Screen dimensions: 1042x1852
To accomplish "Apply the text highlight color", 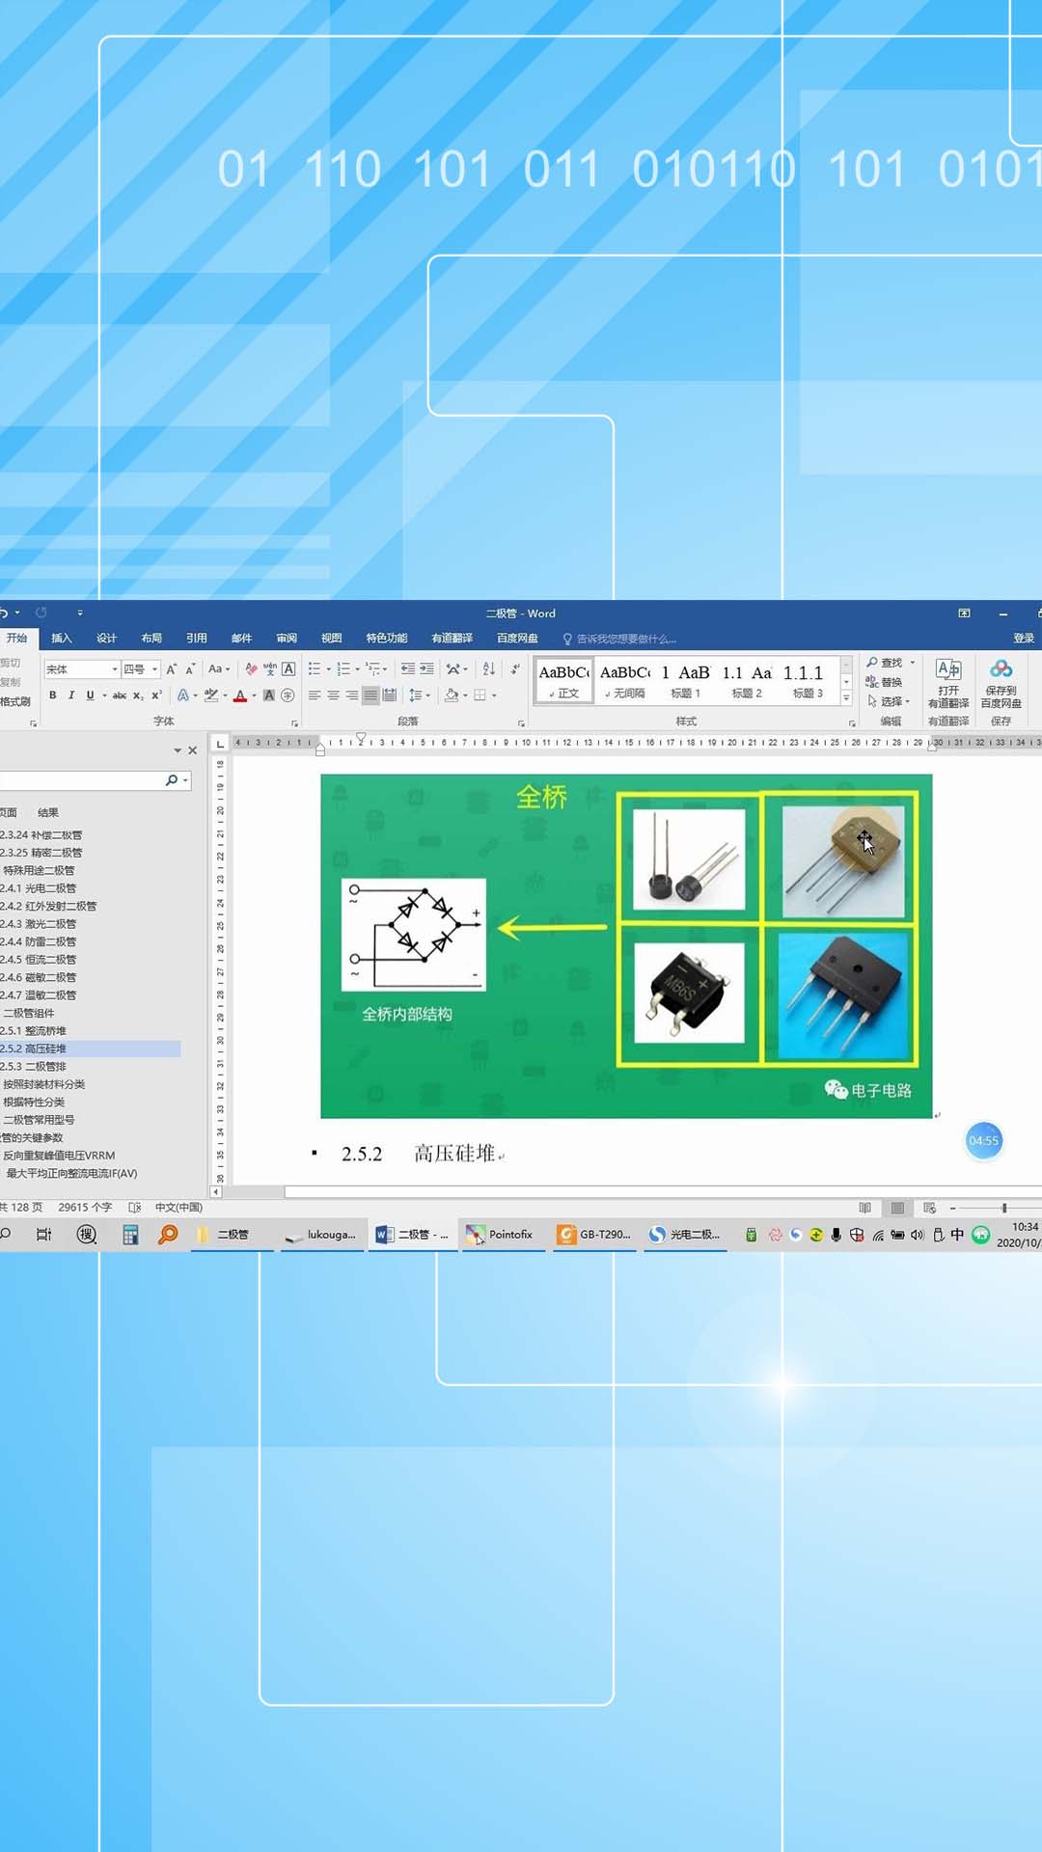I will point(211,695).
